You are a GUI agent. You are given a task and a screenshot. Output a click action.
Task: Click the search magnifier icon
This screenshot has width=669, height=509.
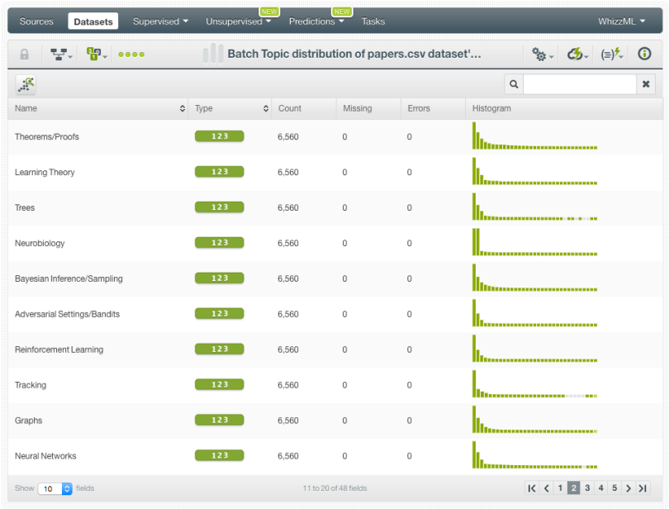pos(514,84)
